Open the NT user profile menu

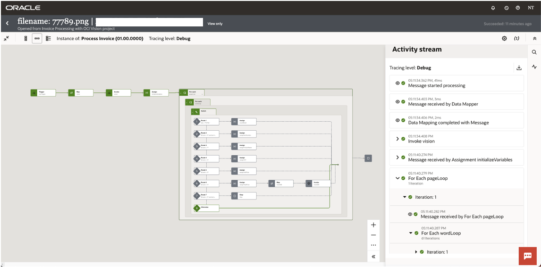[x=531, y=8]
